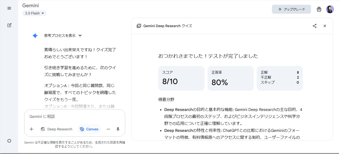Click the 得意分野 heading
Image resolution: width=339 pixels, height=154 pixels.
point(166,100)
